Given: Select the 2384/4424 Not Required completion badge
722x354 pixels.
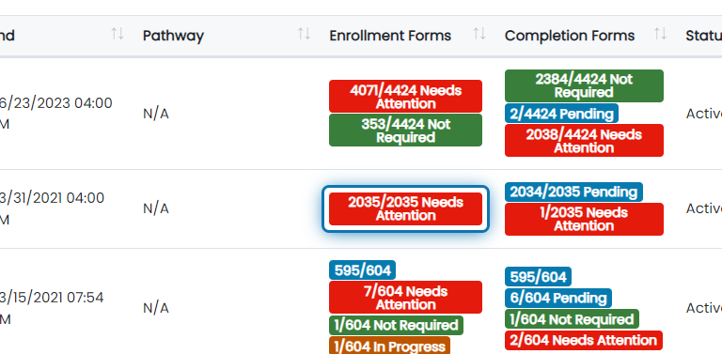Looking at the screenshot, I should click(584, 86).
